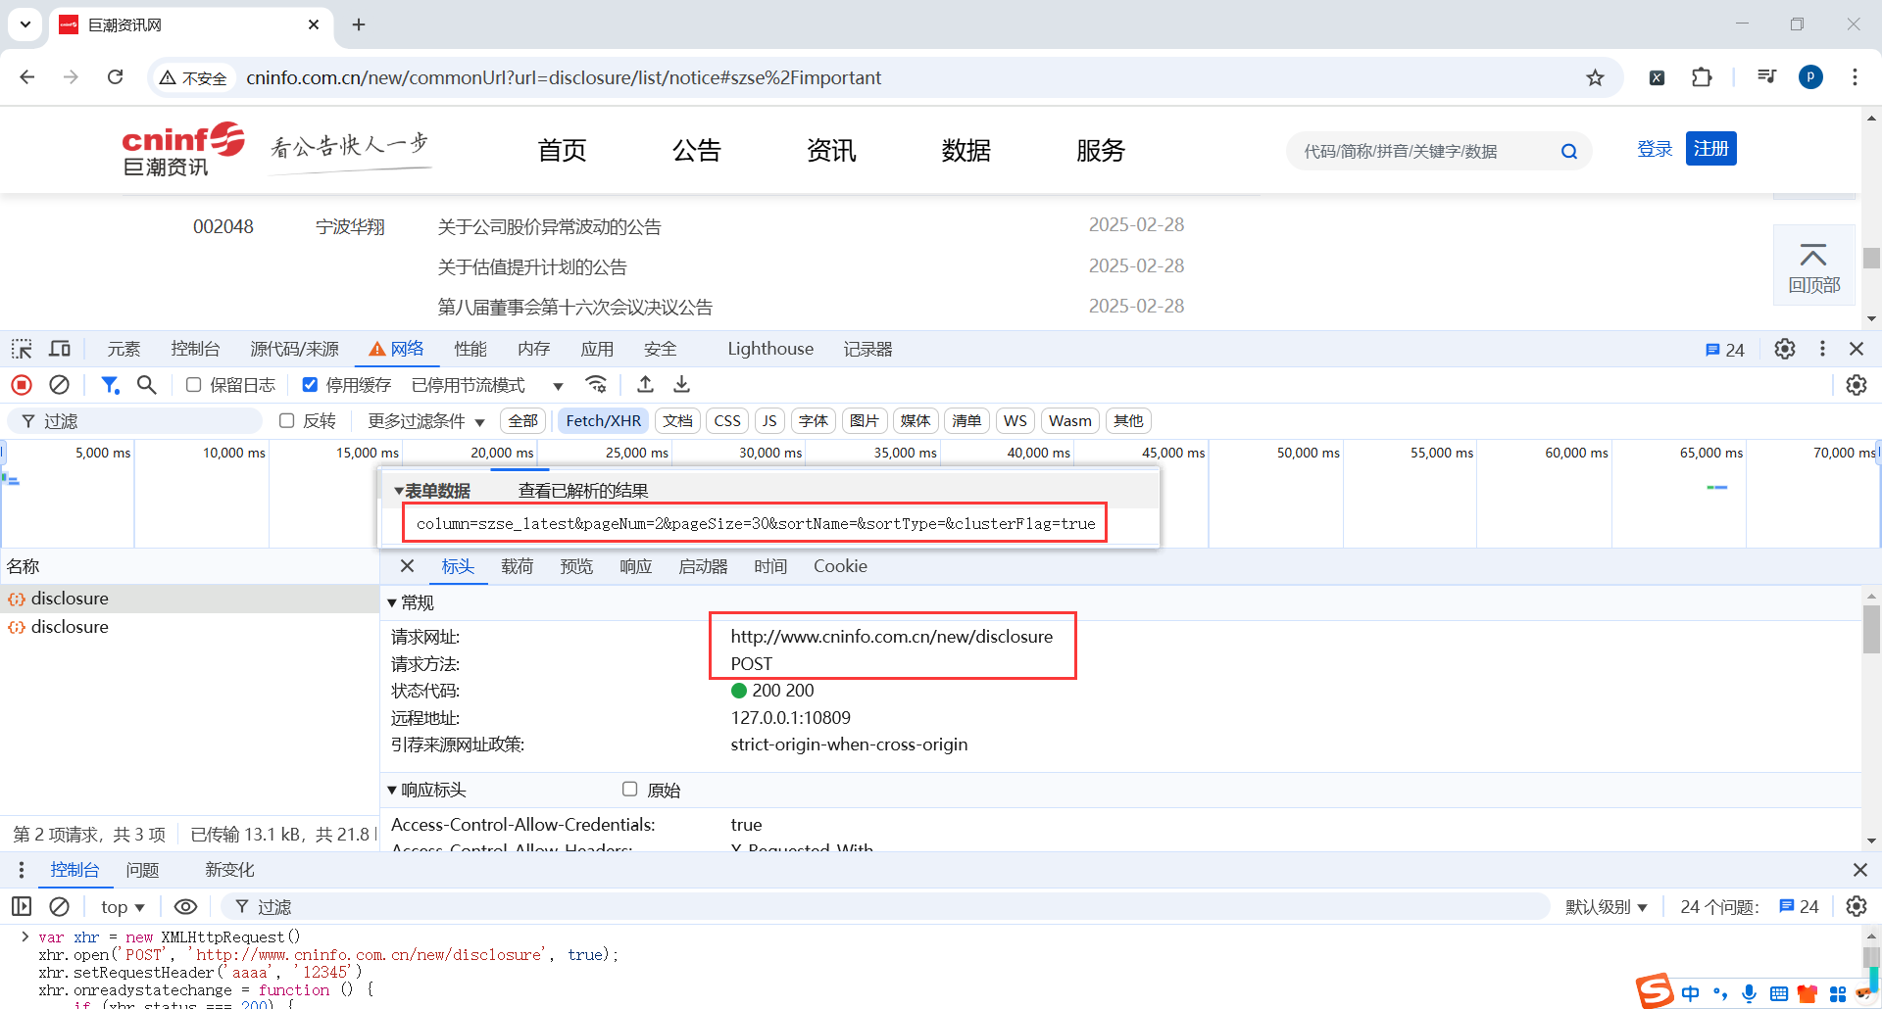Reload the current page
Screen dimensions: 1882x1009
coord(115,77)
